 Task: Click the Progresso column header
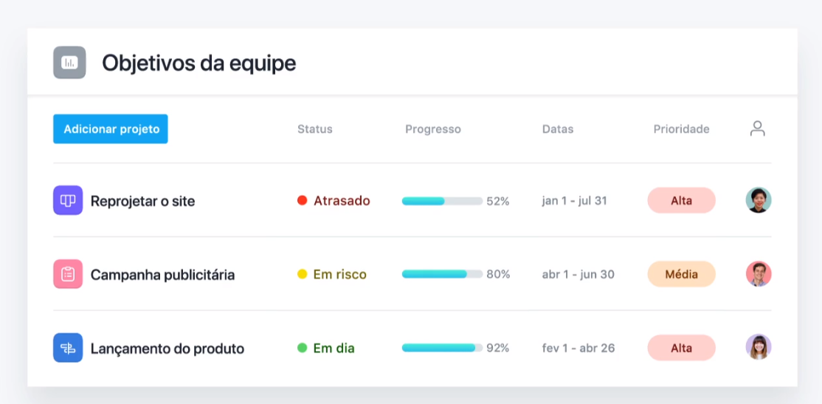tap(433, 129)
